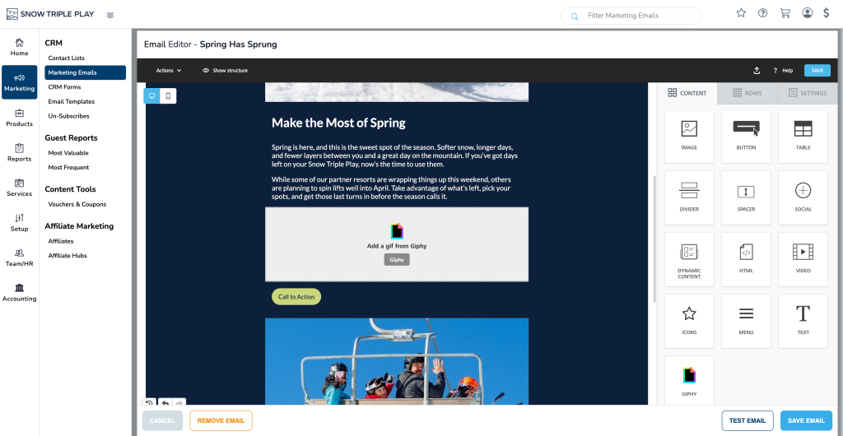Click the shopping cart icon
This screenshot has height=436, width=843.
pos(785,13)
